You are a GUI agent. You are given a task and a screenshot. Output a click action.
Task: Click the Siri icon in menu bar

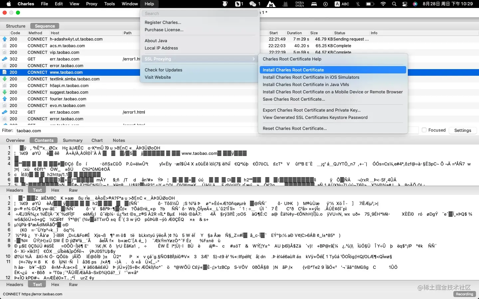point(415,4)
